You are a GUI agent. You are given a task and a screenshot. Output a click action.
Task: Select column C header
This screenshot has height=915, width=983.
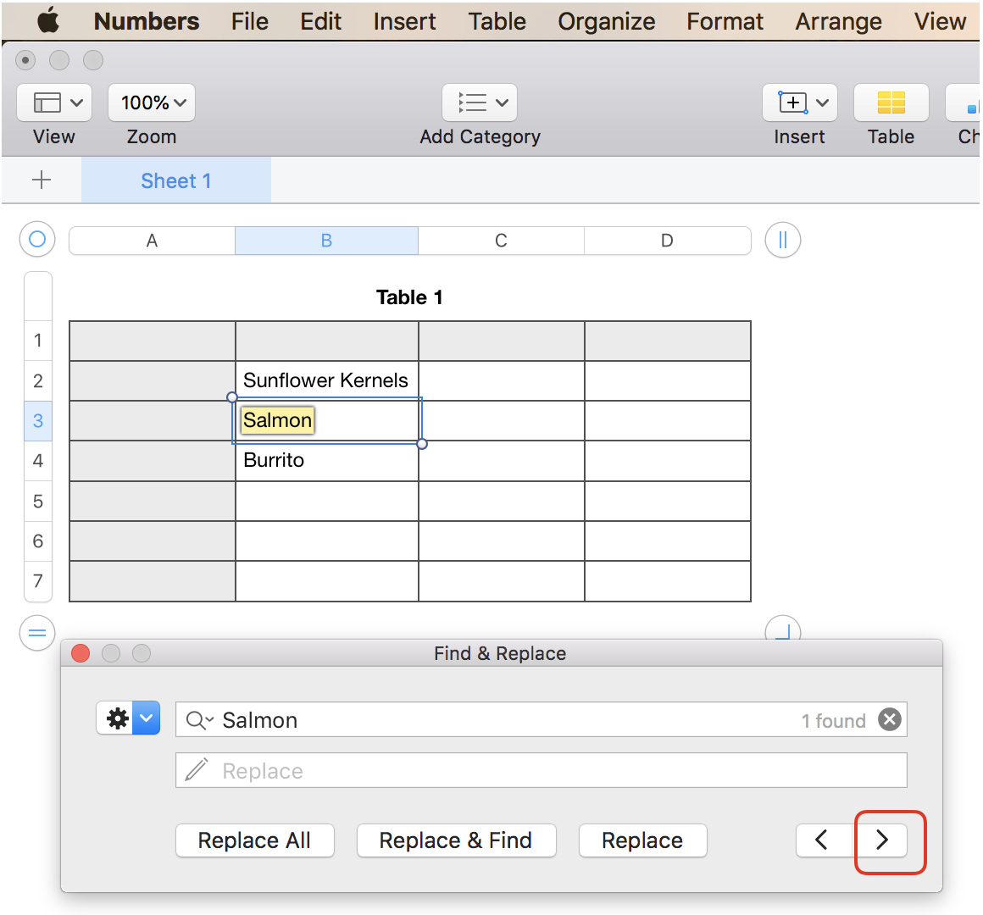501,241
